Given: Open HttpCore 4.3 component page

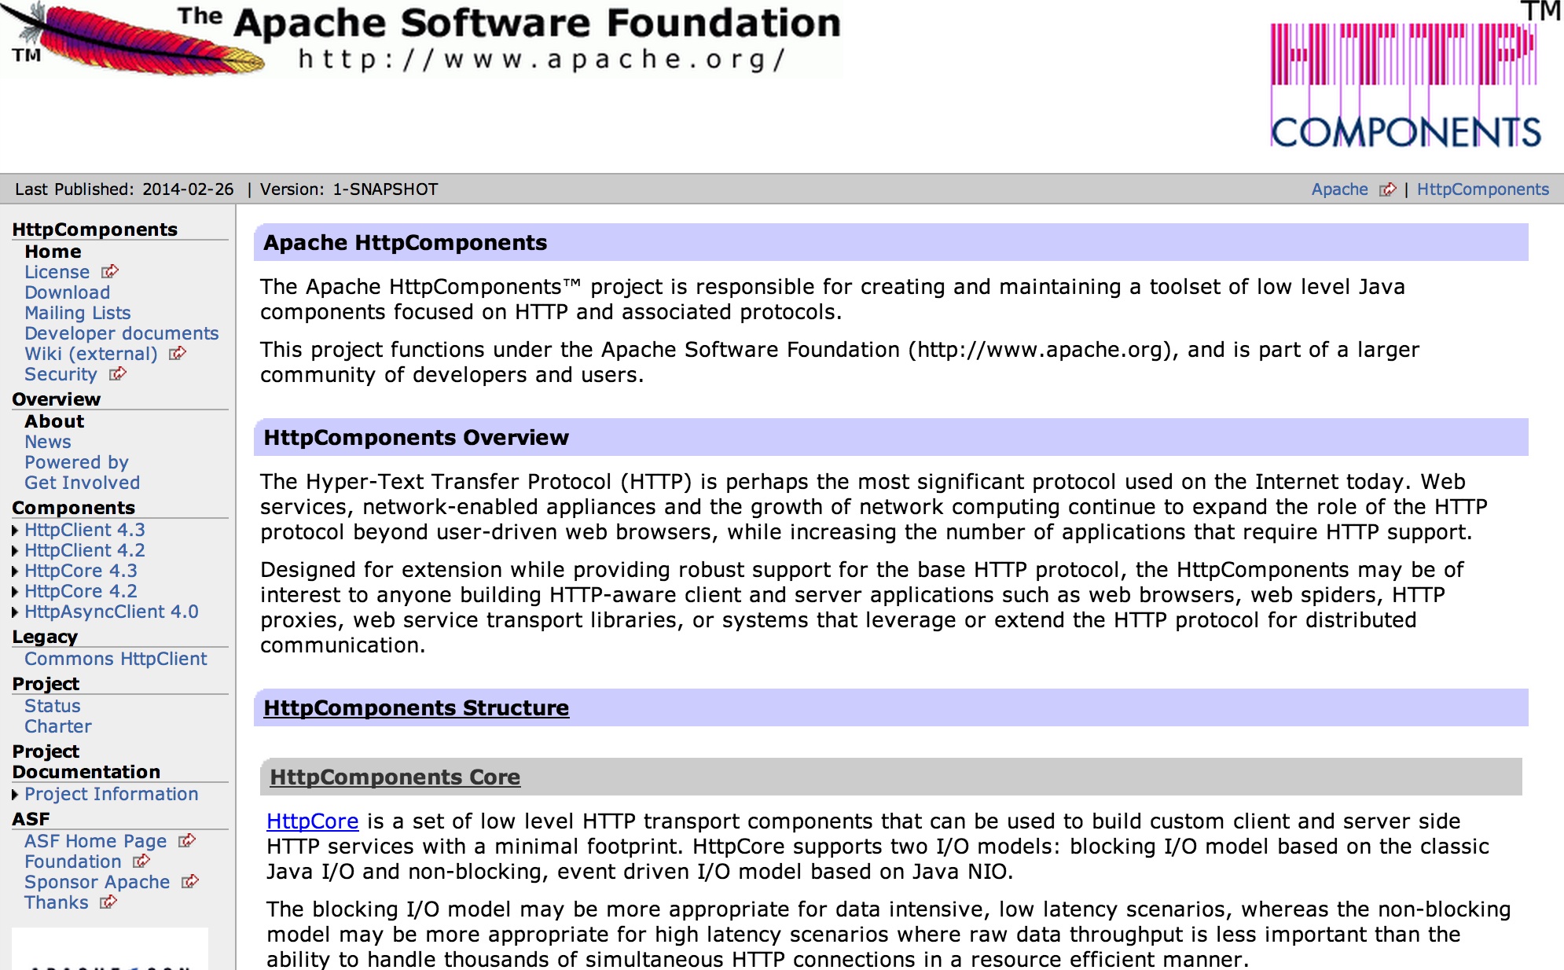Looking at the screenshot, I should [x=81, y=571].
